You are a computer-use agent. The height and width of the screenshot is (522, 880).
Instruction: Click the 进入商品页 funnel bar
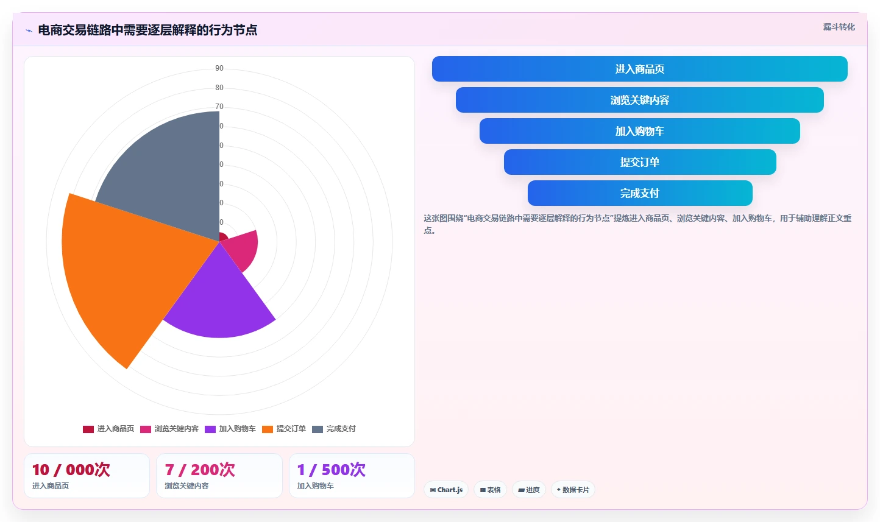point(640,69)
